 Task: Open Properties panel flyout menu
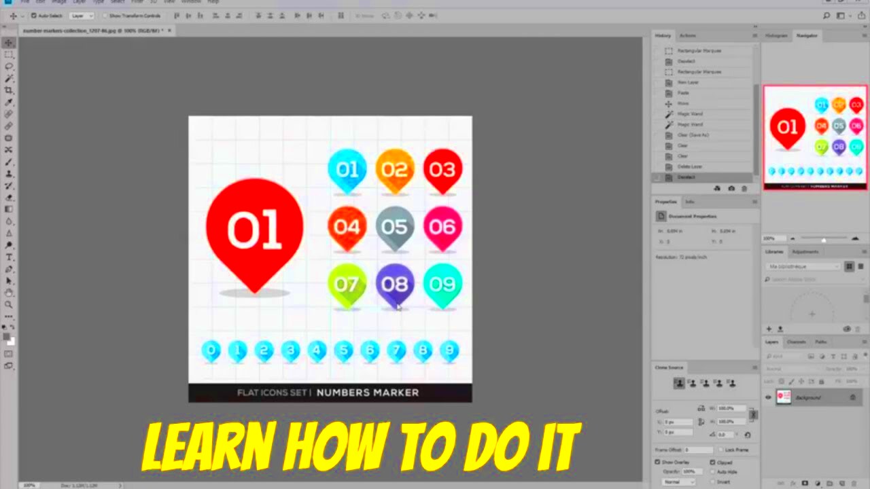click(x=754, y=202)
